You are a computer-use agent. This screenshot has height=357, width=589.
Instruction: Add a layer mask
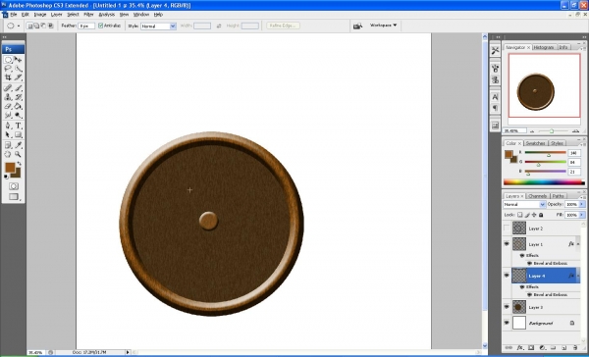click(531, 348)
